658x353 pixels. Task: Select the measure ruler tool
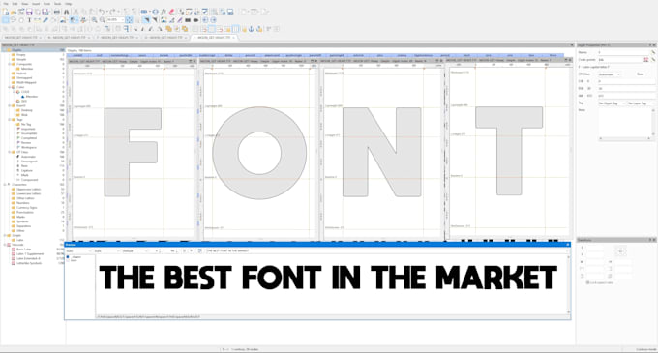point(37,20)
